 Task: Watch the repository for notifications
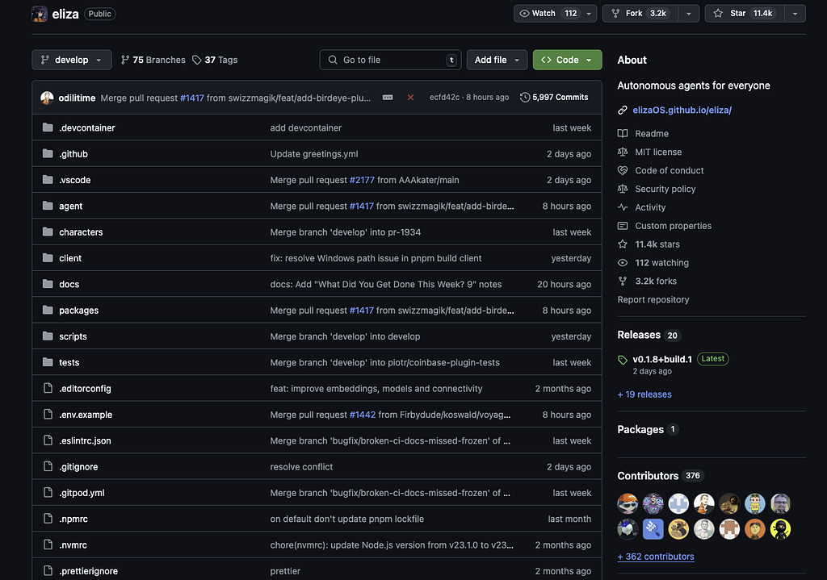[x=548, y=14]
